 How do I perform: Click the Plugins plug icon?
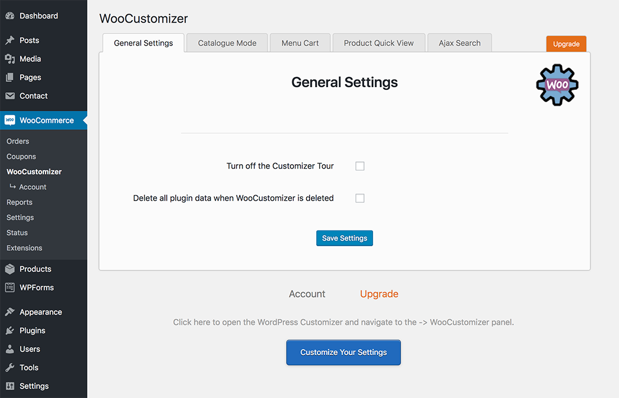click(x=10, y=331)
